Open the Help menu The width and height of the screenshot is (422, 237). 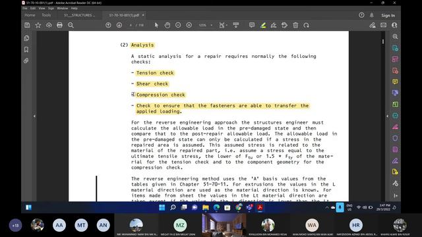(75, 9)
